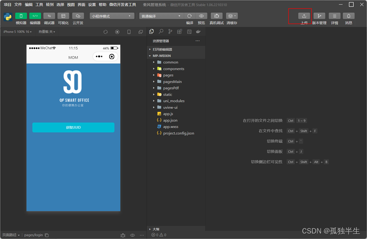Viewport: 367px width, 239px height.
Task: Expand the uview-ui folder
Action: pyautogui.click(x=176, y=107)
